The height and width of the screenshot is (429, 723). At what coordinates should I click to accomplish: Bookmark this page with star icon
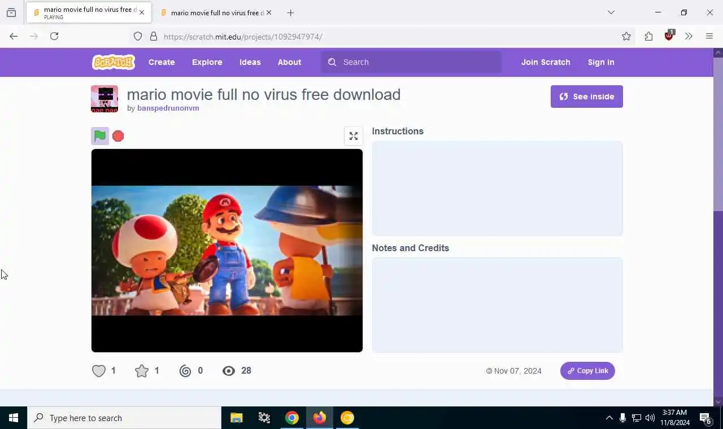[626, 36]
